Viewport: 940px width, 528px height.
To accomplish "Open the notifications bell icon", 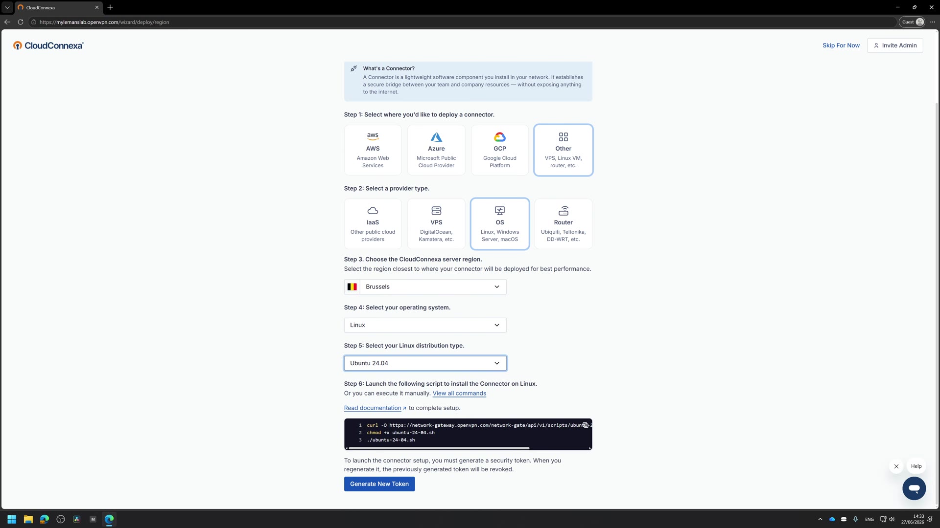I will coord(930,519).
